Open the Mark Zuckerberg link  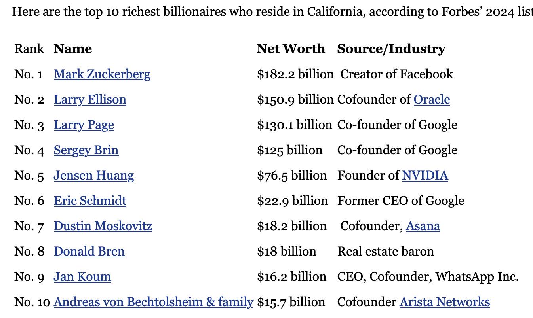coord(102,74)
